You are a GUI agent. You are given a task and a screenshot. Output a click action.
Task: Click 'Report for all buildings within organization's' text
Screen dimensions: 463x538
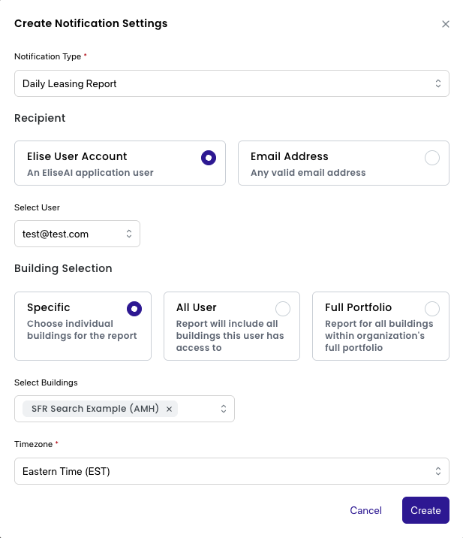379,330
